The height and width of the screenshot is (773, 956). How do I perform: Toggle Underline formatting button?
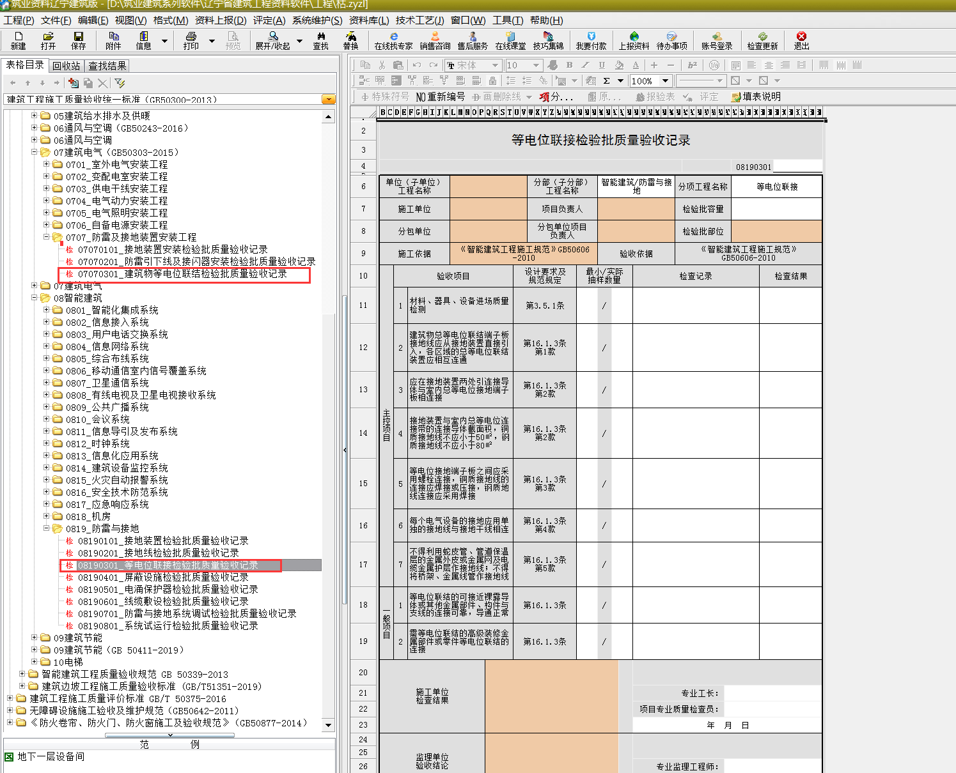tap(602, 65)
